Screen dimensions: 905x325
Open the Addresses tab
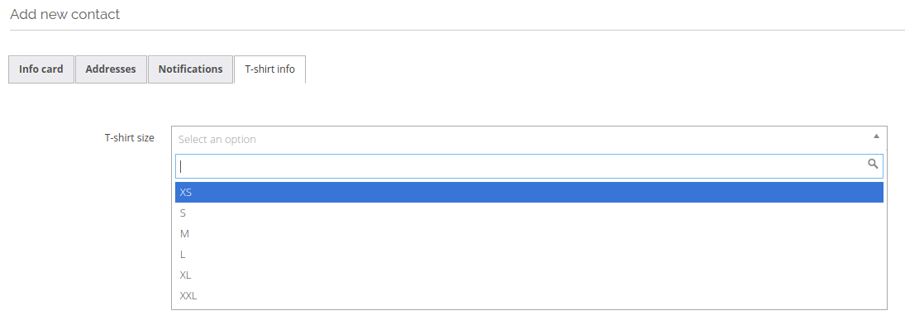pyautogui.click(x=111, y=69)
